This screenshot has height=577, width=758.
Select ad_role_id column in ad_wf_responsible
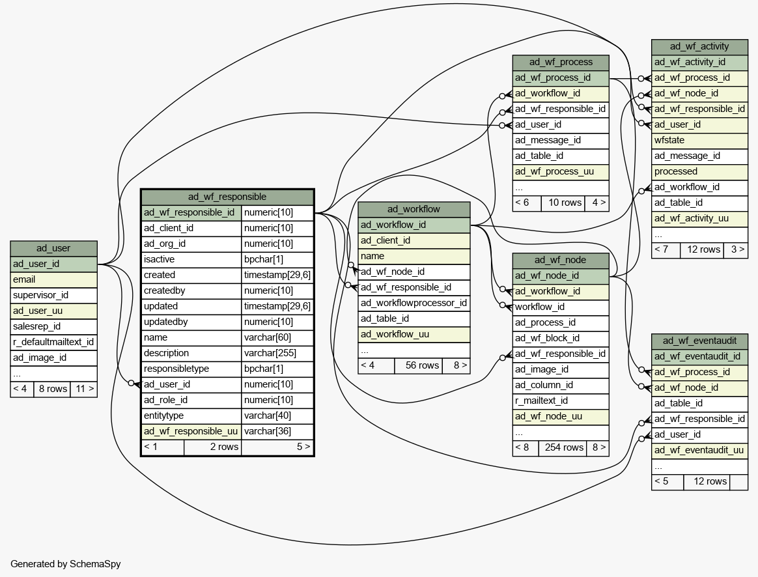pyautogui.click(x=191, y=400)
